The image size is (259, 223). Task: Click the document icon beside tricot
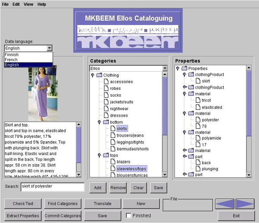pyautogui.click(x=198, y=100)
